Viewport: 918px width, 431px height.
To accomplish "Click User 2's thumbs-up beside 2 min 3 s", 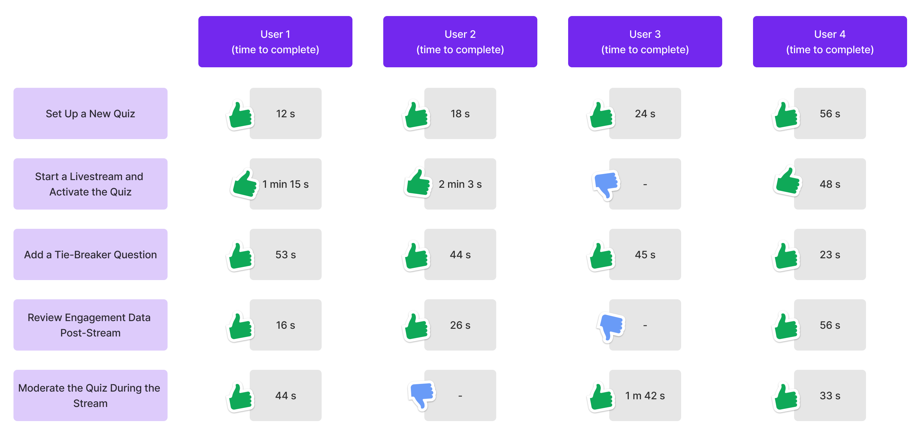I will pyautogui.click(x=418, y=182).
